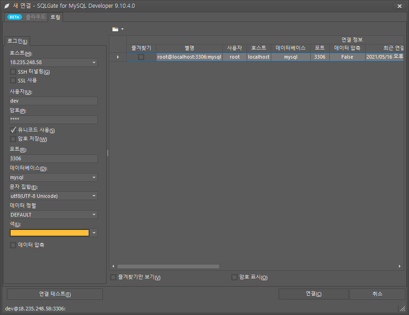Screen dimensions: 409x315
Task: Click the scroll left arrow of grid
Action: click(113, 266)
